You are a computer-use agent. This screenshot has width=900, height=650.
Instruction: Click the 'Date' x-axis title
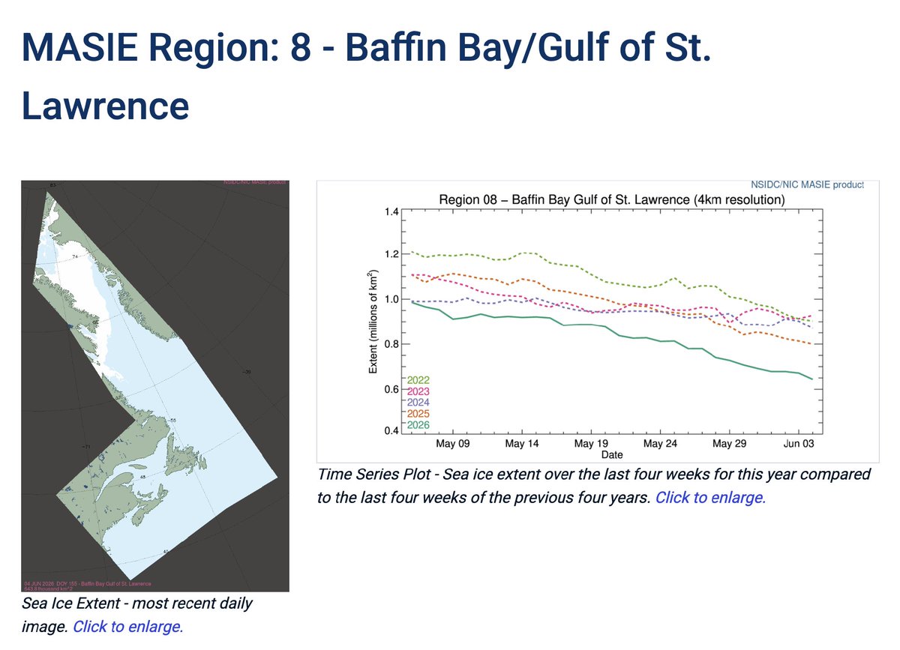(x=611, y=455)
